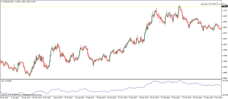228x99 pixels.
Task: Click the 22 Jul 2013 date label
Action: [x=68, y=97]
